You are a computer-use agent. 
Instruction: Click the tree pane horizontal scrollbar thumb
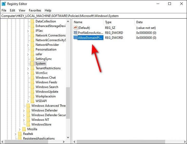27,142
